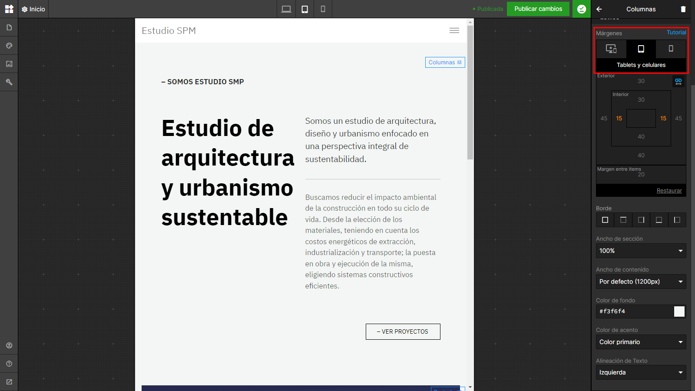The height and width of the screenshot is (391, 695).
Task: Delete the Columnas section with trash icon
Action: click(683, 9)
